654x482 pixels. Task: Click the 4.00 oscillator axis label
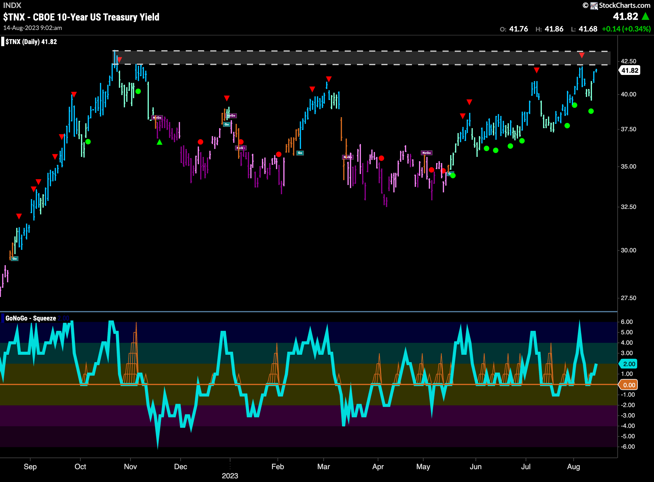(627, 343)
